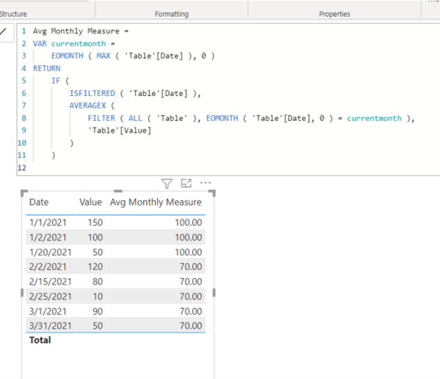Open the visual's more options ellipsis

(x=205, y=183)
